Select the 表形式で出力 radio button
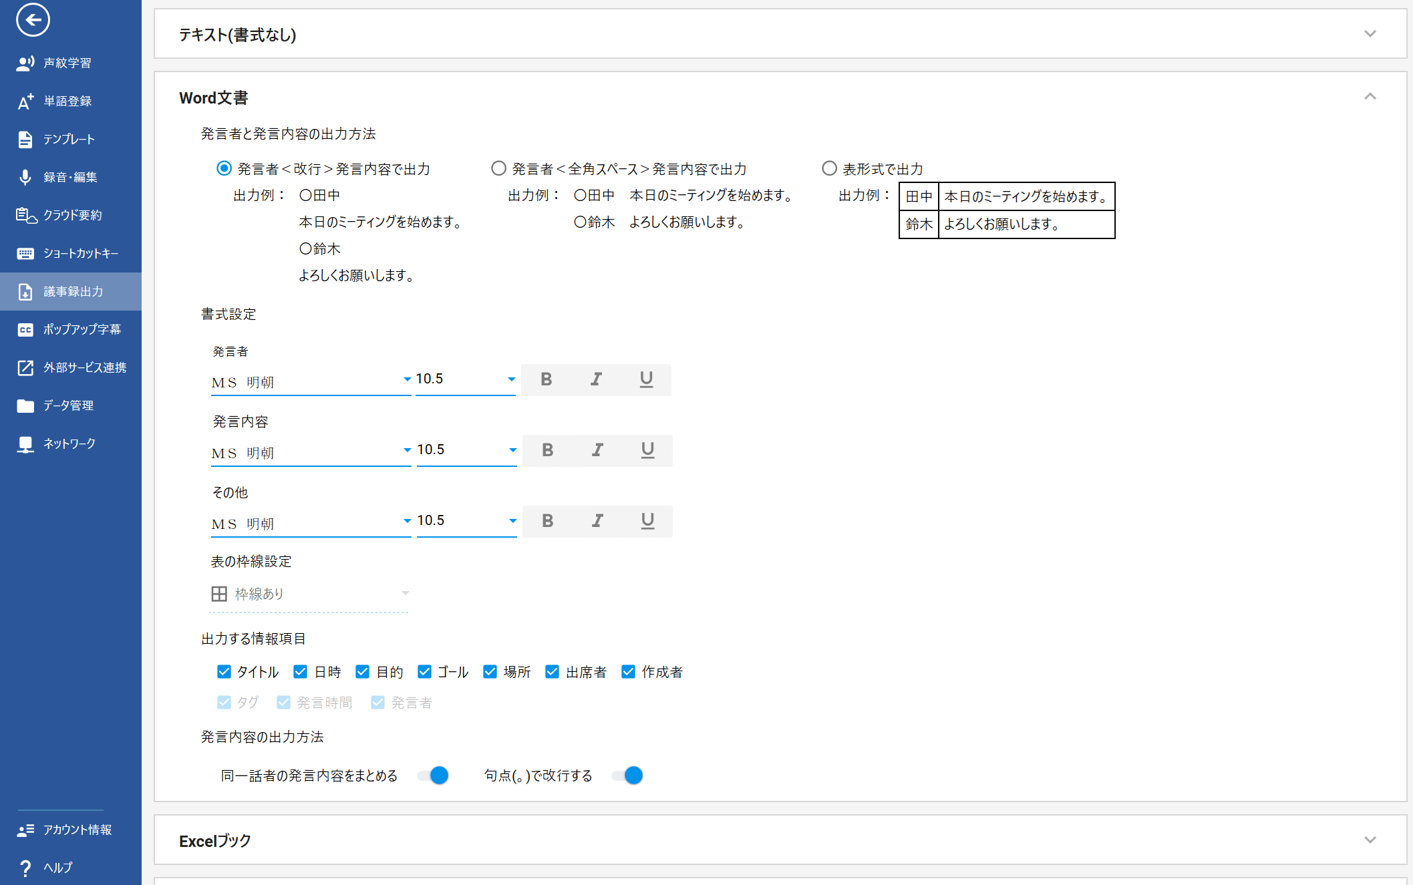The height and width of the screenshot is (885, 1413). [x=829, y=168]
